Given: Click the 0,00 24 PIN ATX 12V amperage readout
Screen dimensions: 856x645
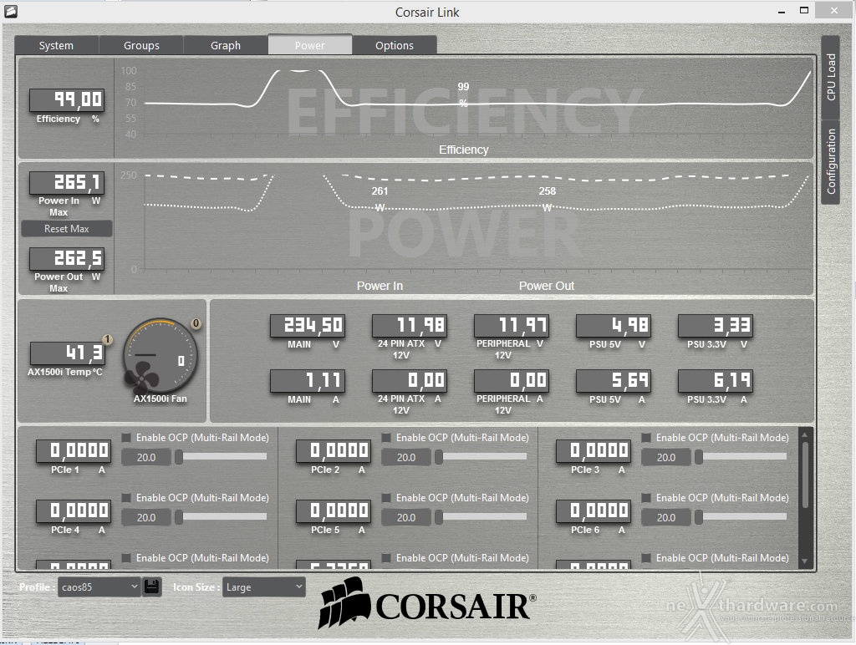Looking at the screenshot, I should pos(410,381).
